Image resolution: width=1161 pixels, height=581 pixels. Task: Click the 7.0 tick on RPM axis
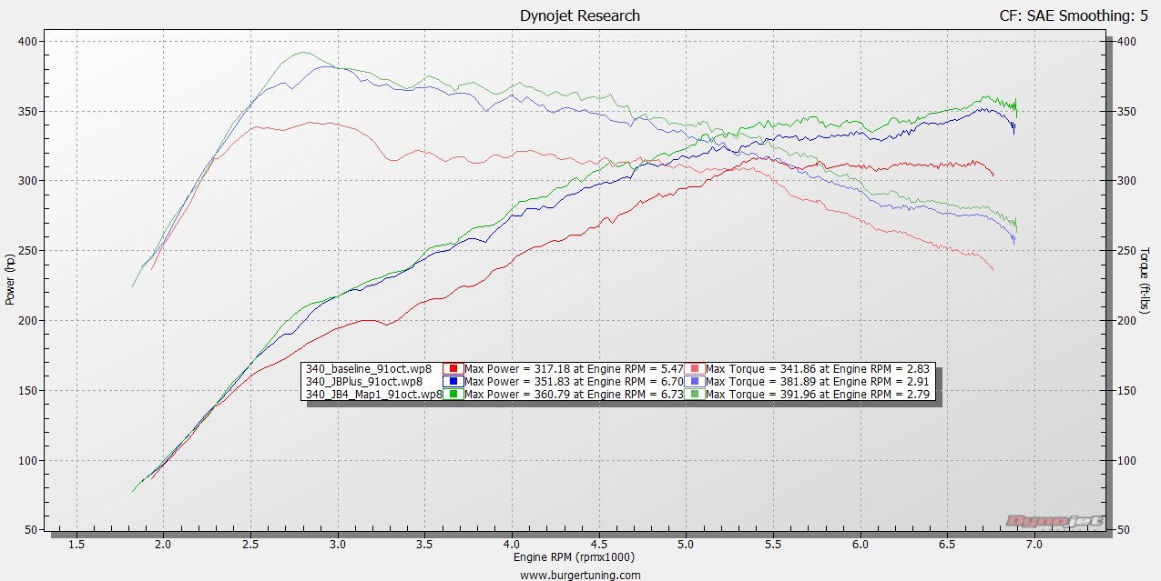pyautogui.click(x=1034, y=544)
